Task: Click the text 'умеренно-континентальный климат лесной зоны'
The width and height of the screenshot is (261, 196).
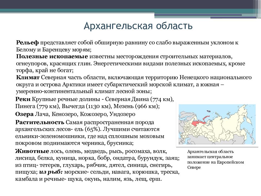Action: [x=83, y=91]
